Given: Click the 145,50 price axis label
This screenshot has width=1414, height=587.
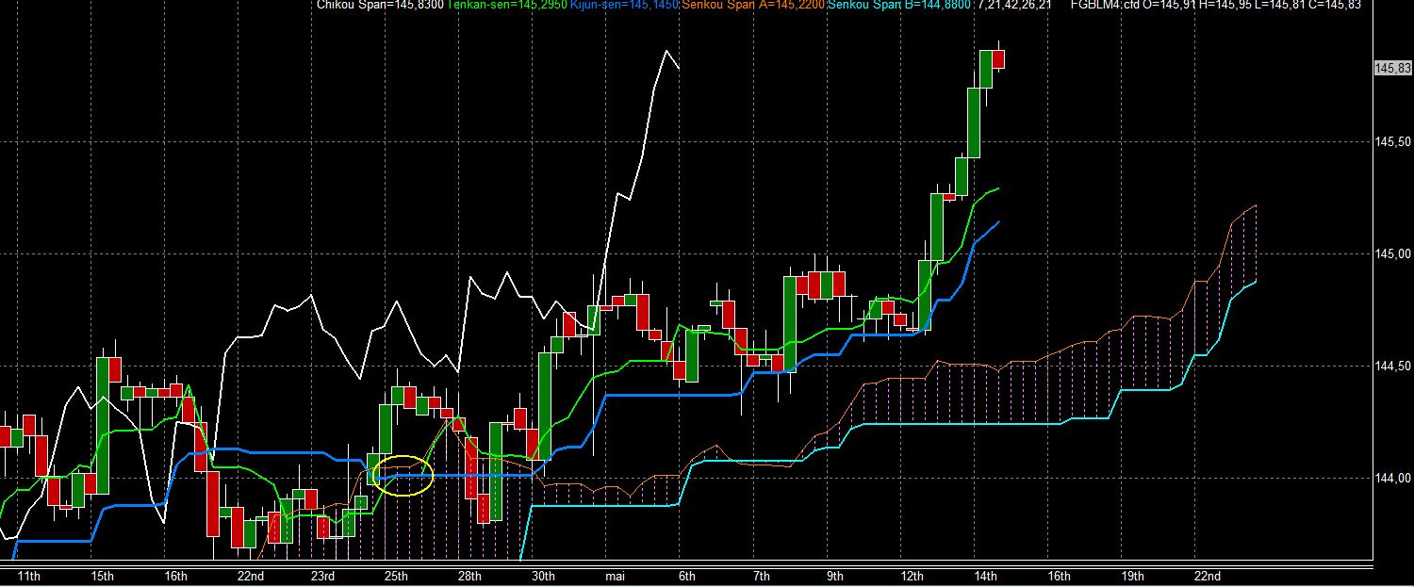Looking at the screenshot, I should pos(1392,141).
